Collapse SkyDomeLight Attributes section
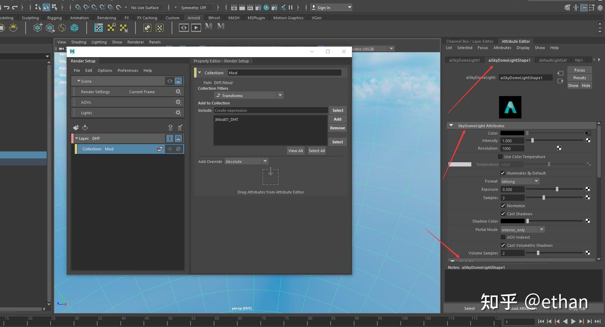The image size is (605, 327). pos(451,126)
